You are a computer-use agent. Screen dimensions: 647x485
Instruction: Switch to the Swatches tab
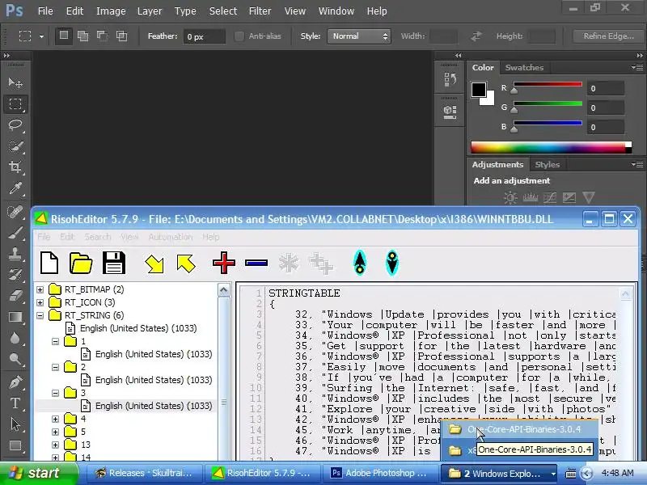(x=524, y=67)
